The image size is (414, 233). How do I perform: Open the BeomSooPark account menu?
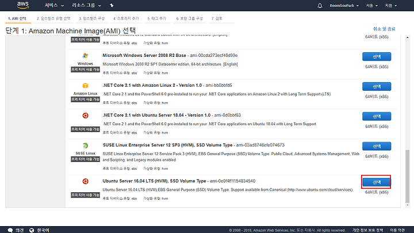click(344, 5)
